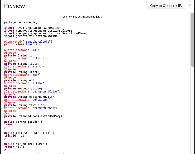Click the 'return id;' line
The image size is (195, 154).
coord(12,125)
